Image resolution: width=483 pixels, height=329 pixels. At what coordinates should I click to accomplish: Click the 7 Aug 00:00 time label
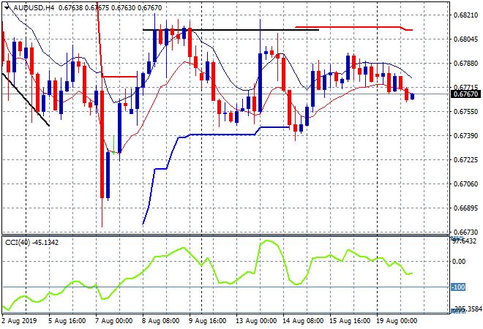pyautogui.click(x=113, y=321)
